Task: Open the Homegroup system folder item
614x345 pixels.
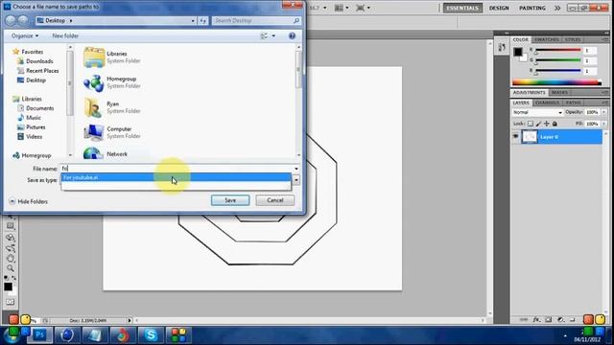Action: (x=113, y=82)
